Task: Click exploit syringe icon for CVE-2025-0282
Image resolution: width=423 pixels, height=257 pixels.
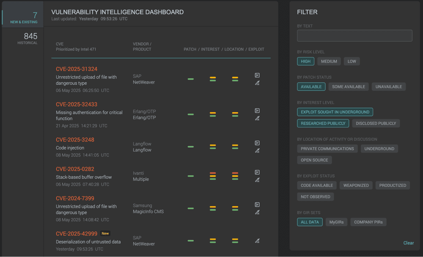Action: click(x=257, y=180)
